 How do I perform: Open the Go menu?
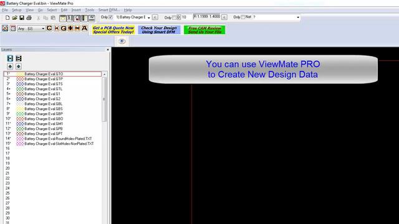tap(40, 10)
